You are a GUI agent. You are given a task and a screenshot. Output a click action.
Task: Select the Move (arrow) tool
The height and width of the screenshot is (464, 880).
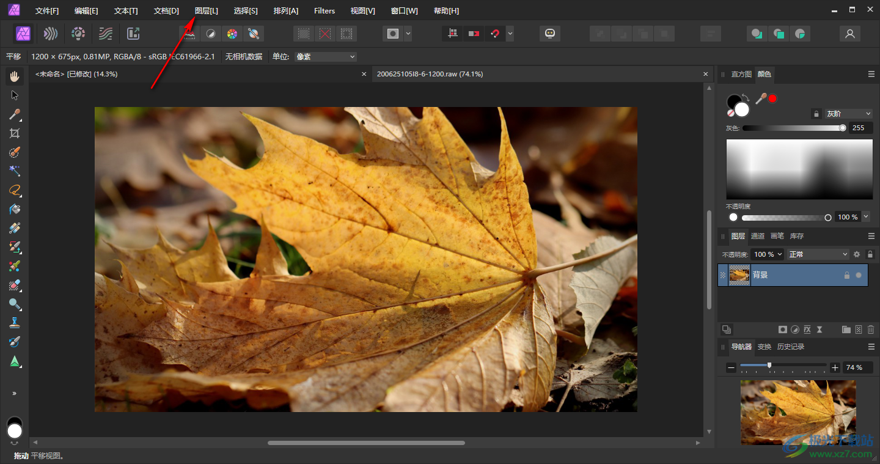[x=15, y=95]
